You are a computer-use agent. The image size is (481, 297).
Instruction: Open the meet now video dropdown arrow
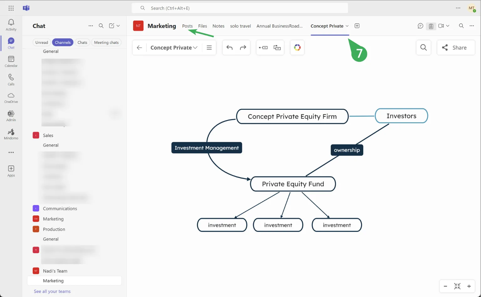pos(448,26)
